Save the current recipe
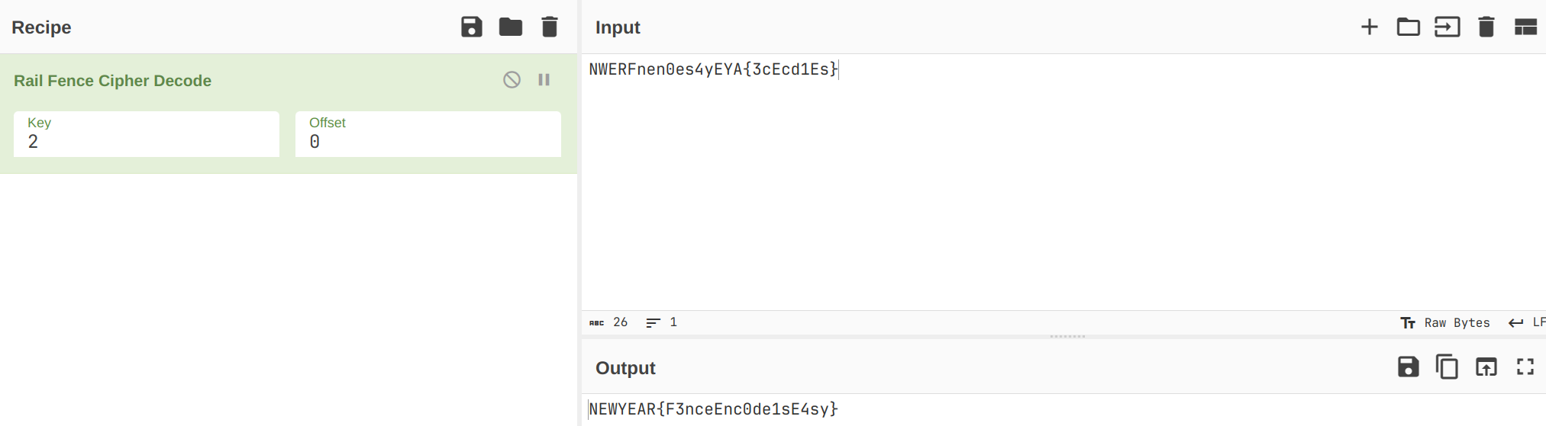Screen dimensions: 1546x426 coord(471,27)
